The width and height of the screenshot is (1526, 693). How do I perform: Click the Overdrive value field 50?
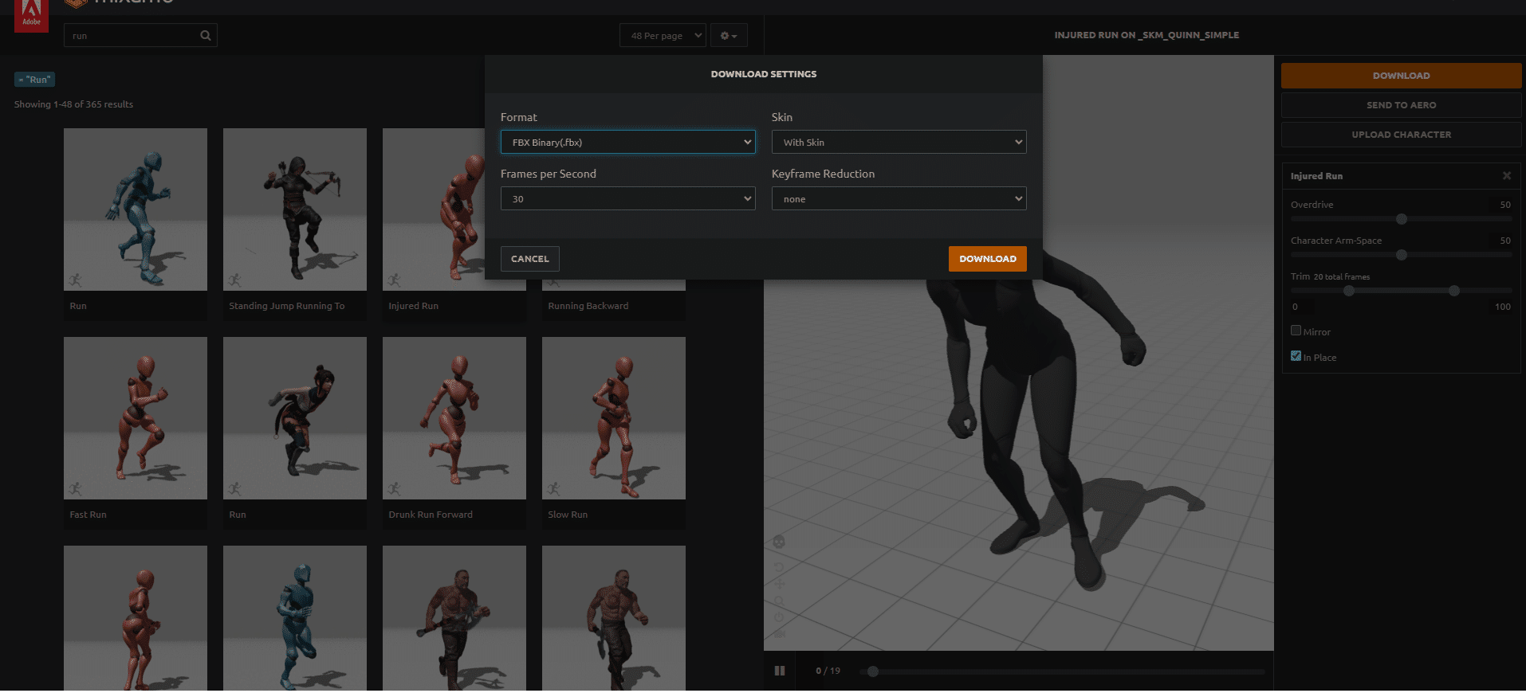[1500, 205]
